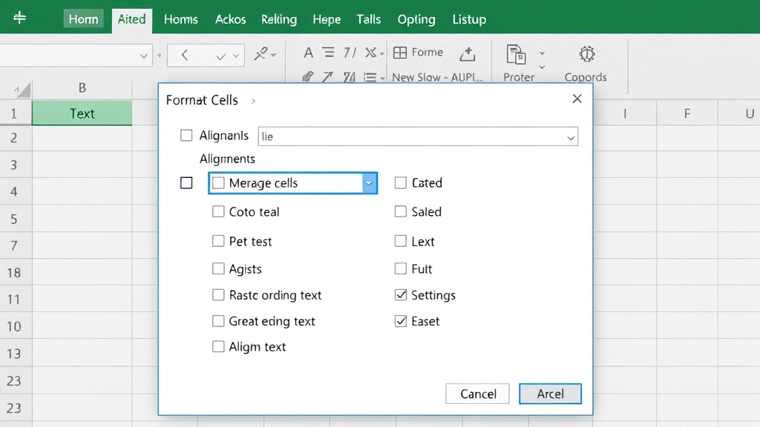Select the font color A icon
Image resolution: width=760 pixels, height=427 pixels.
pyautogui.click(x=309, y=53)
